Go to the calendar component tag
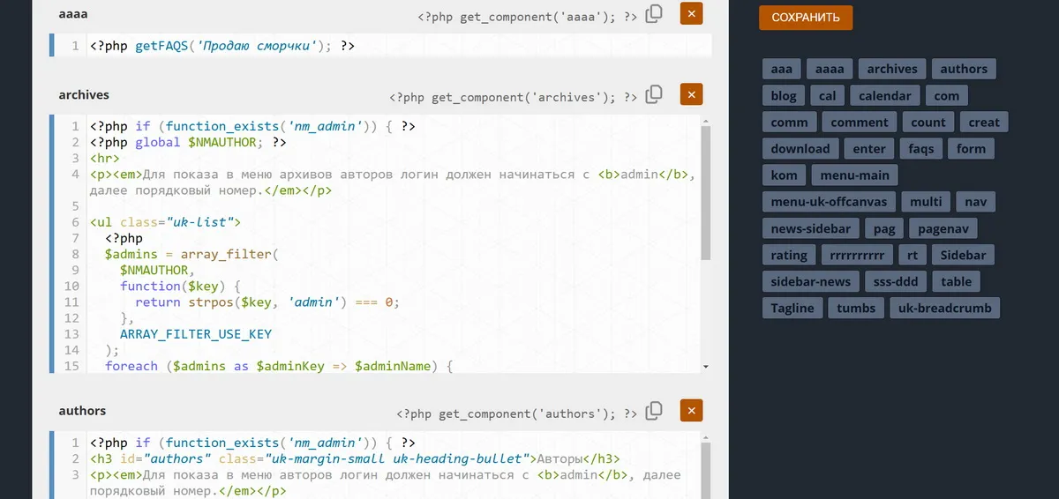 click(x=885, y=95)
